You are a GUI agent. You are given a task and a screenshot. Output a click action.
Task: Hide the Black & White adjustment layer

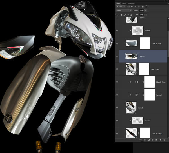117,82
